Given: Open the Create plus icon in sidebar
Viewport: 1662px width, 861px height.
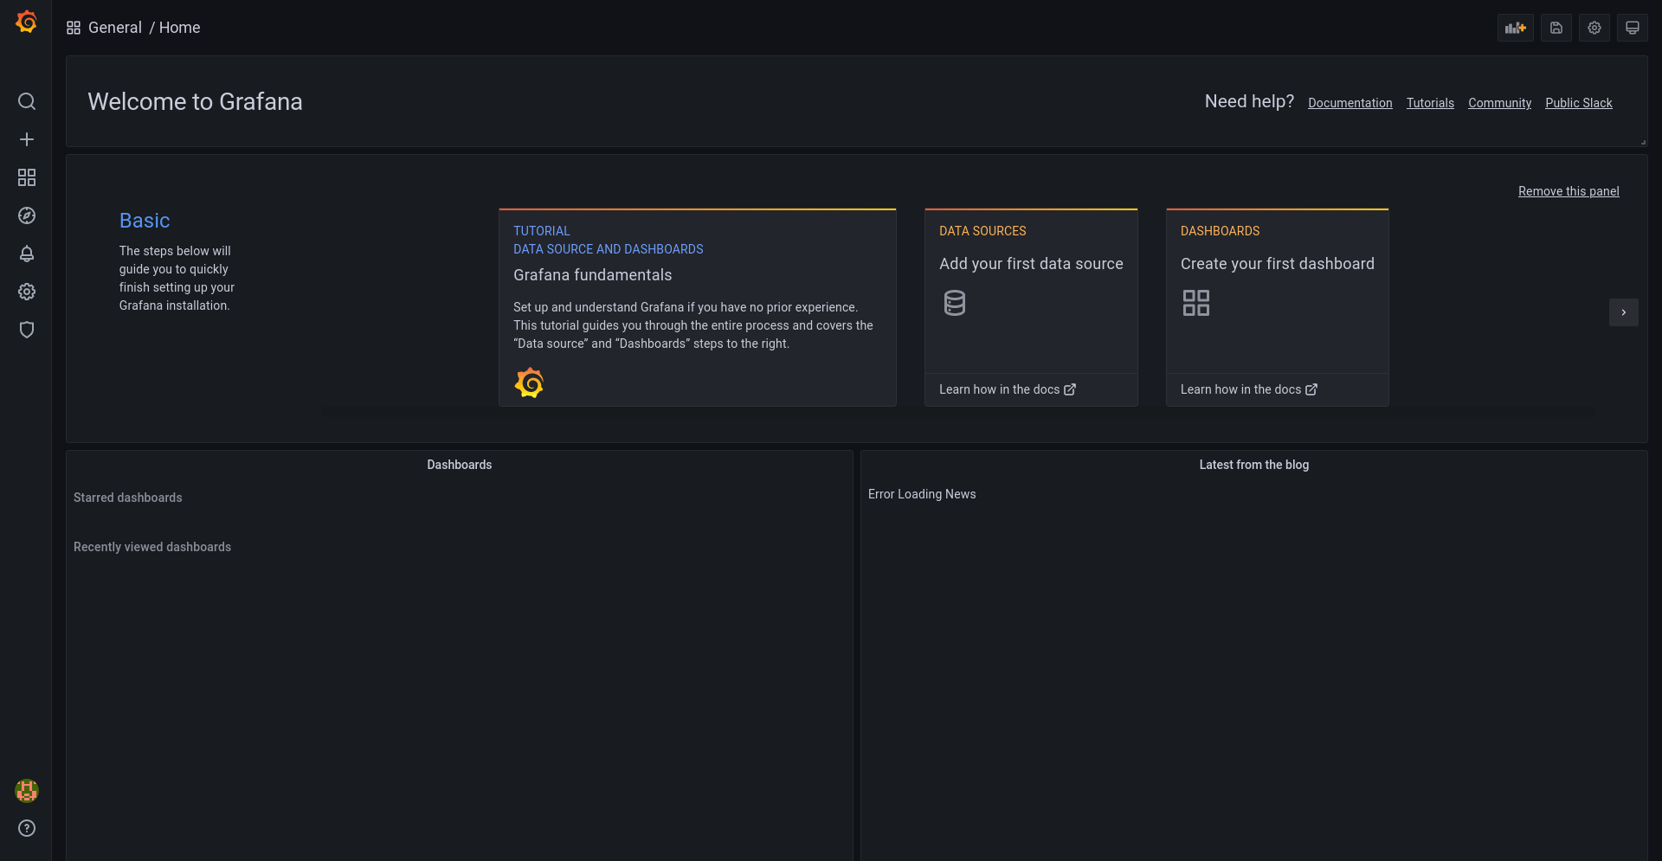Looking at the screenshot, I should coord(27,139).
